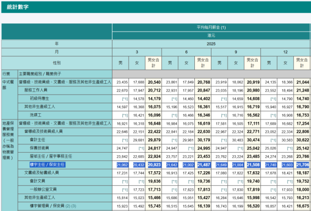The height and width of the screenshot is (211, 311).
Task: Click the highlighted 樓宇主任 / 保安主任 label
Action: (x=47, y=164)
